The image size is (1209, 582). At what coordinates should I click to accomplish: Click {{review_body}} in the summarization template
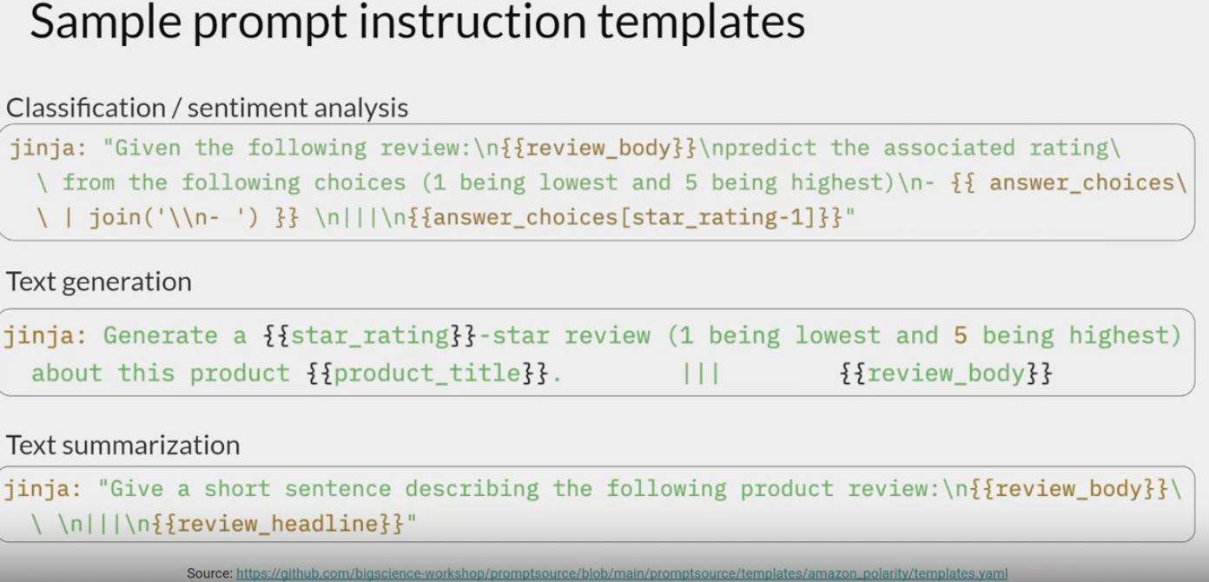[1070, 488]
